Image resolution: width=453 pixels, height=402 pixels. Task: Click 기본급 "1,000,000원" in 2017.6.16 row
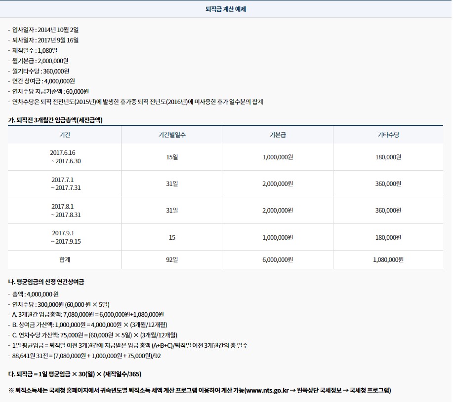pos(278,157)
